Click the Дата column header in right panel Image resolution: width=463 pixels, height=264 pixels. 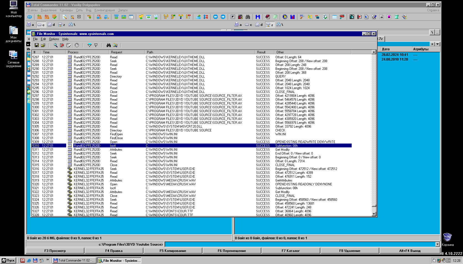click(397, 49)
